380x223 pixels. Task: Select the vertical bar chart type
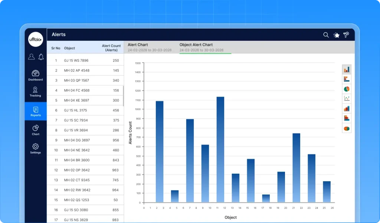coord(347,69)
